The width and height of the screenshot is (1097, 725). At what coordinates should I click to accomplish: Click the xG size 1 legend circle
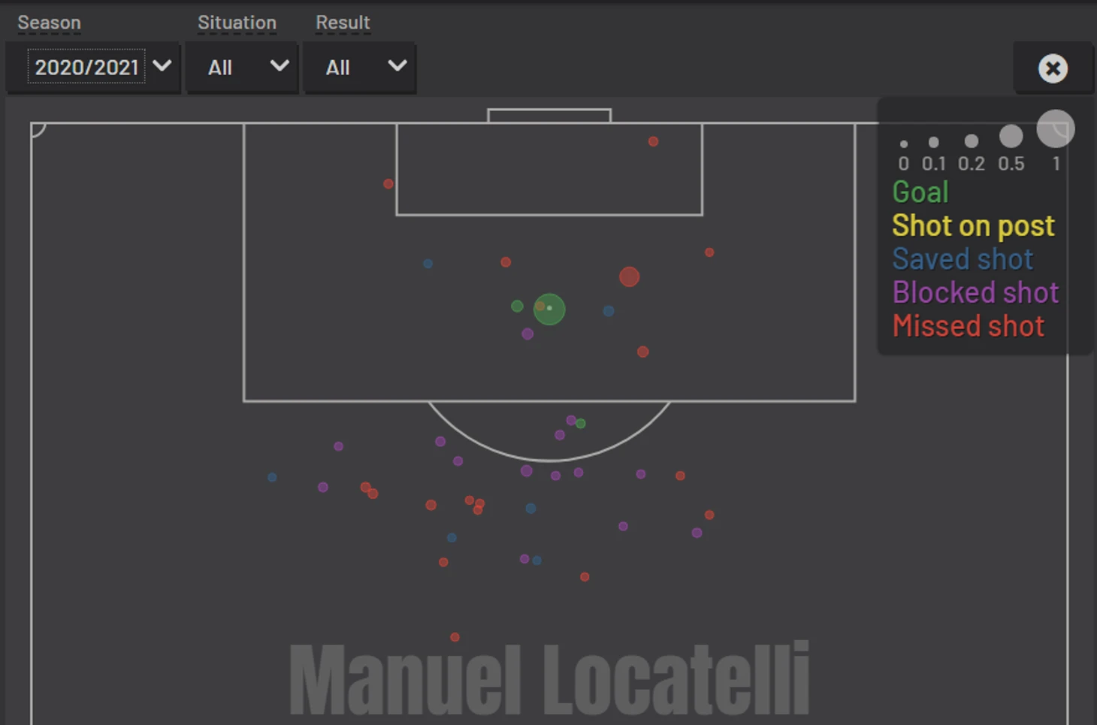(x=1056, y=128)
